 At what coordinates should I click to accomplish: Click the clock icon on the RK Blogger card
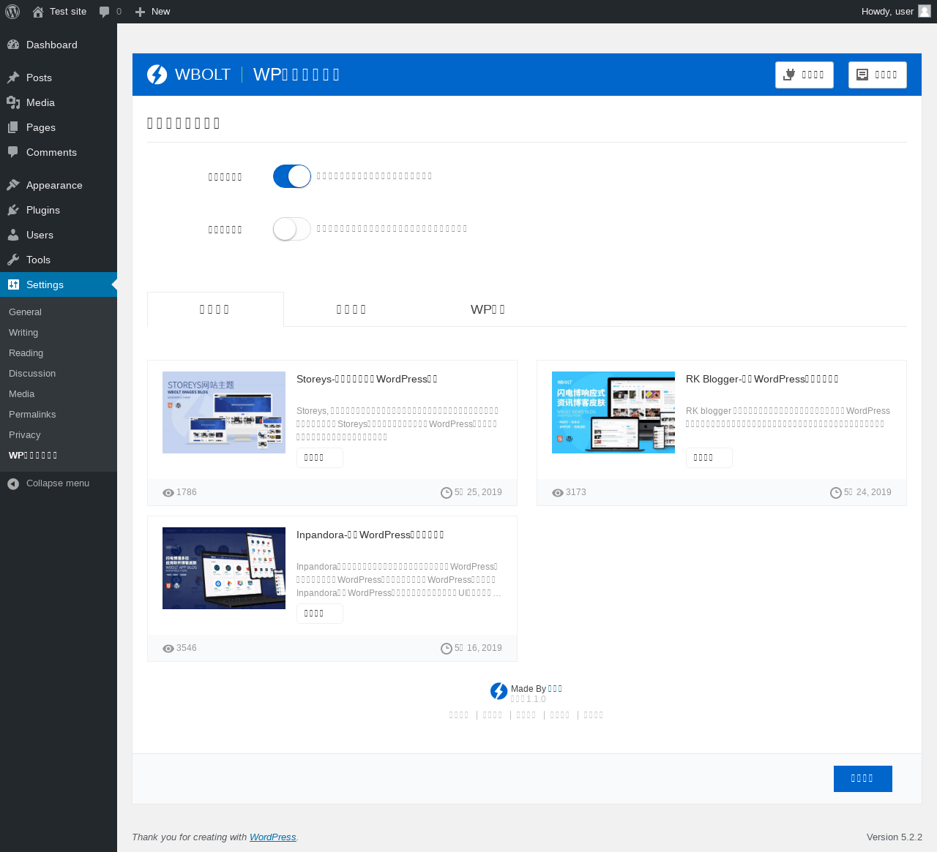pyautogui.click(x=836, y=493)
